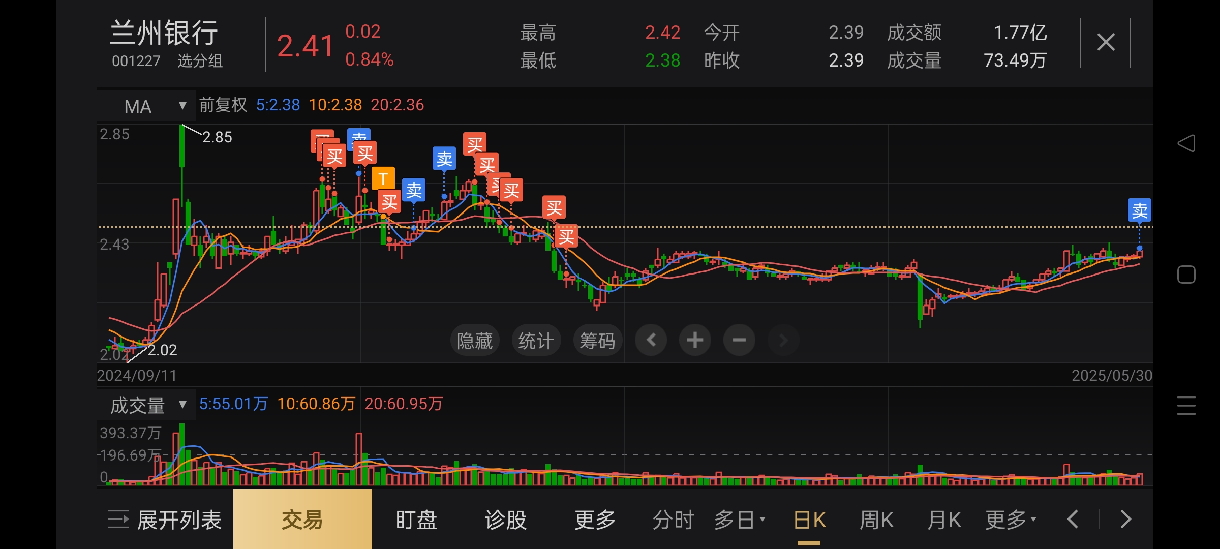Viewport: 1220px width, 549px height.
Task: Click the lowest red 买 marker on the decline
Action: coord(566,236)
